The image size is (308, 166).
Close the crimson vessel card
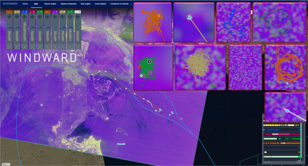pyautogui.click(x=34, y=12)
